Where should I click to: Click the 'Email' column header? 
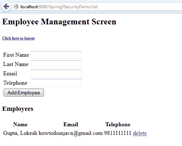[x=71, y=124]
